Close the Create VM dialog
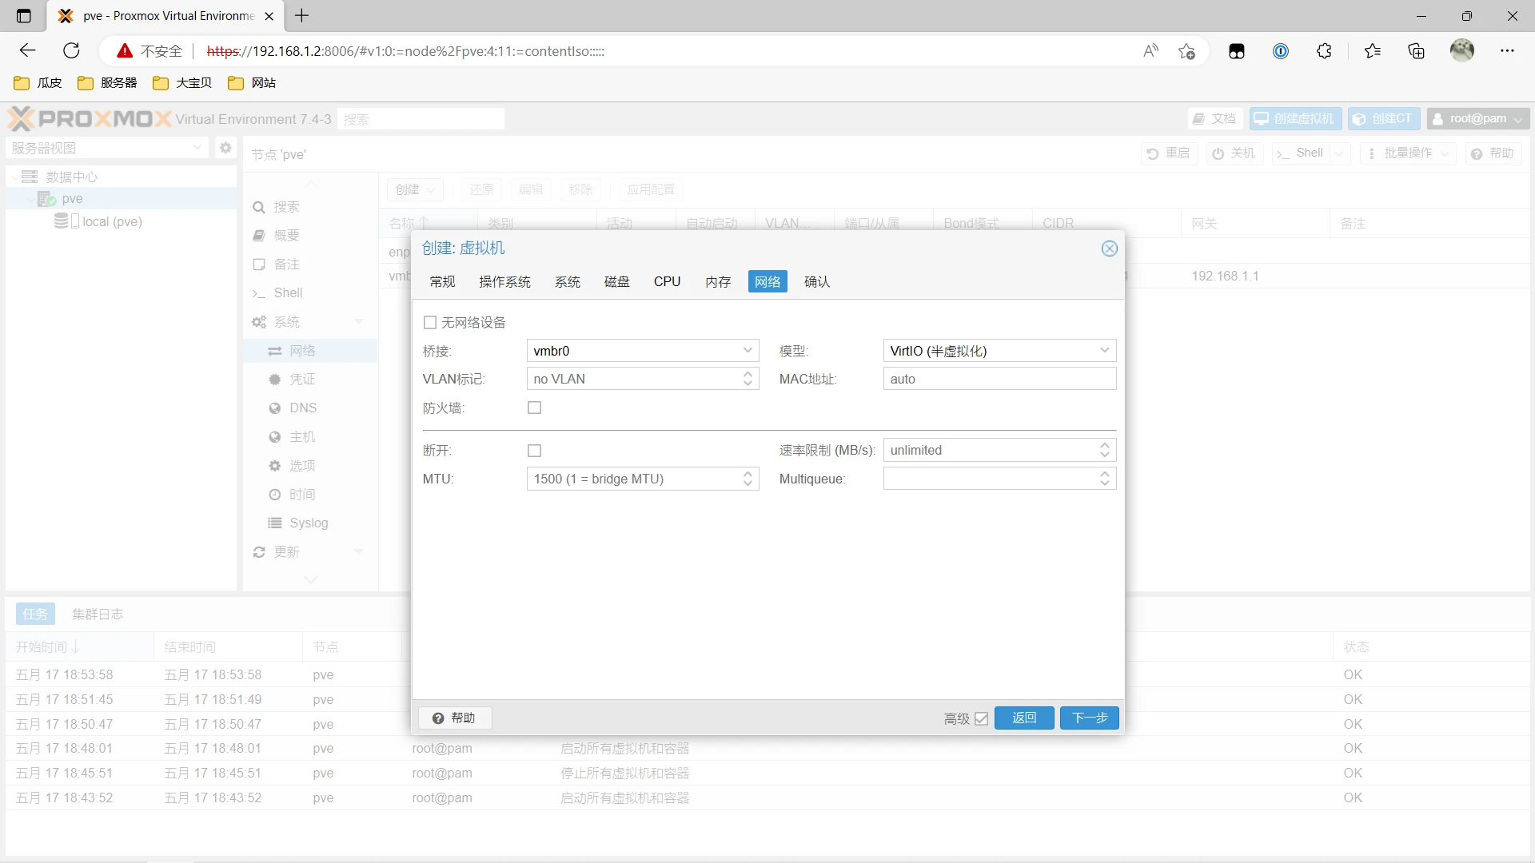 (1109, 249)
